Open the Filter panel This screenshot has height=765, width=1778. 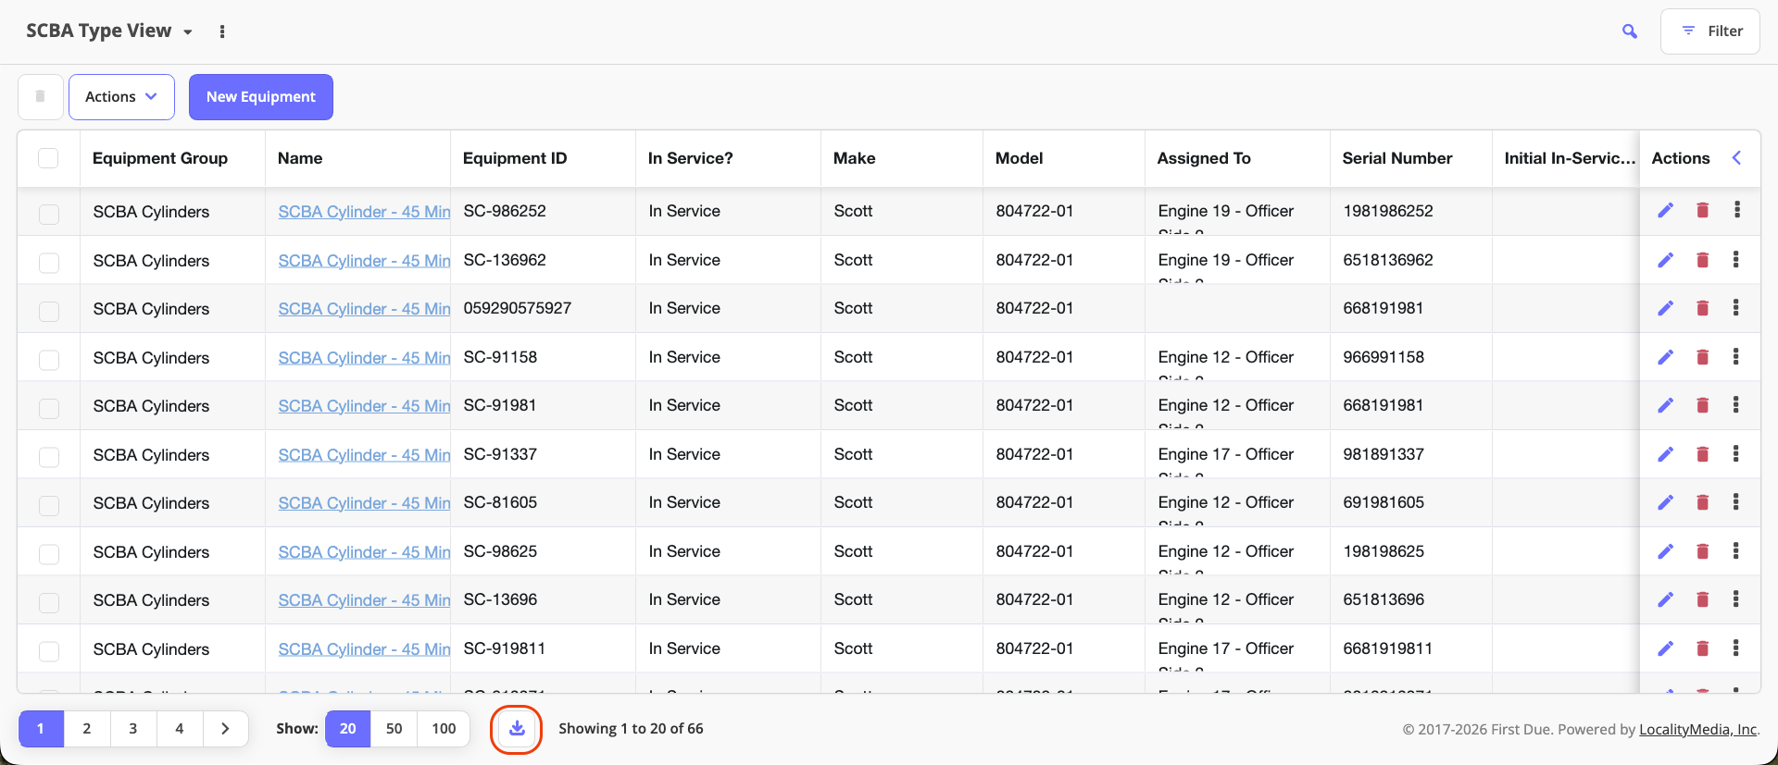click(1710, 31)
